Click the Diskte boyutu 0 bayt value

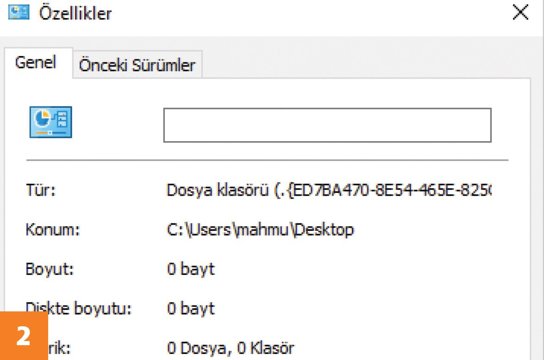tap(191, 308)
